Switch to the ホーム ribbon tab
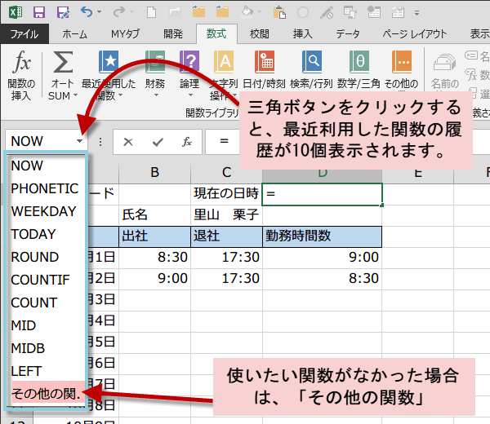This screenshot has height=424, width=490. pyautogui.click(x=75, y=33)
